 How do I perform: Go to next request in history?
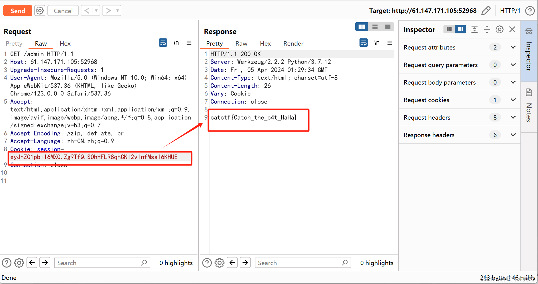108,11
